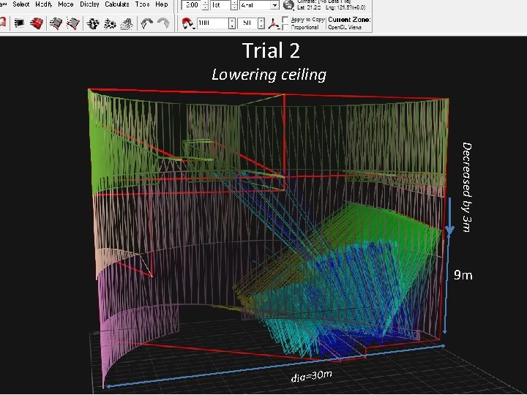Open the Select menu
527x395 pixels.
click(20, 4)
